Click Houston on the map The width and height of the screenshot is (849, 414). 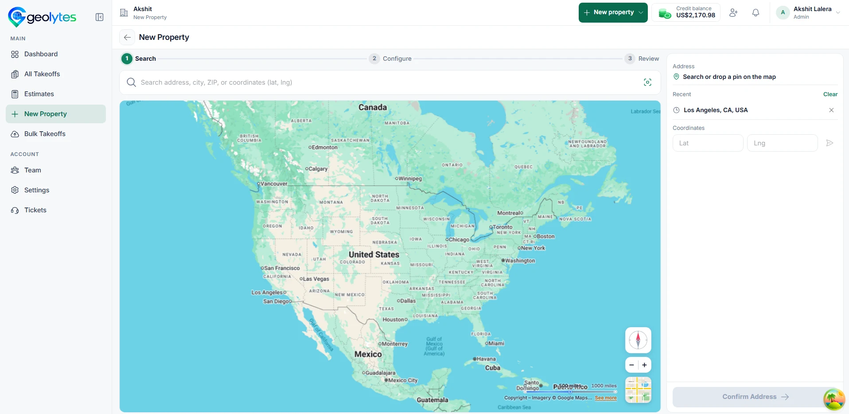[x=395, y=320]
